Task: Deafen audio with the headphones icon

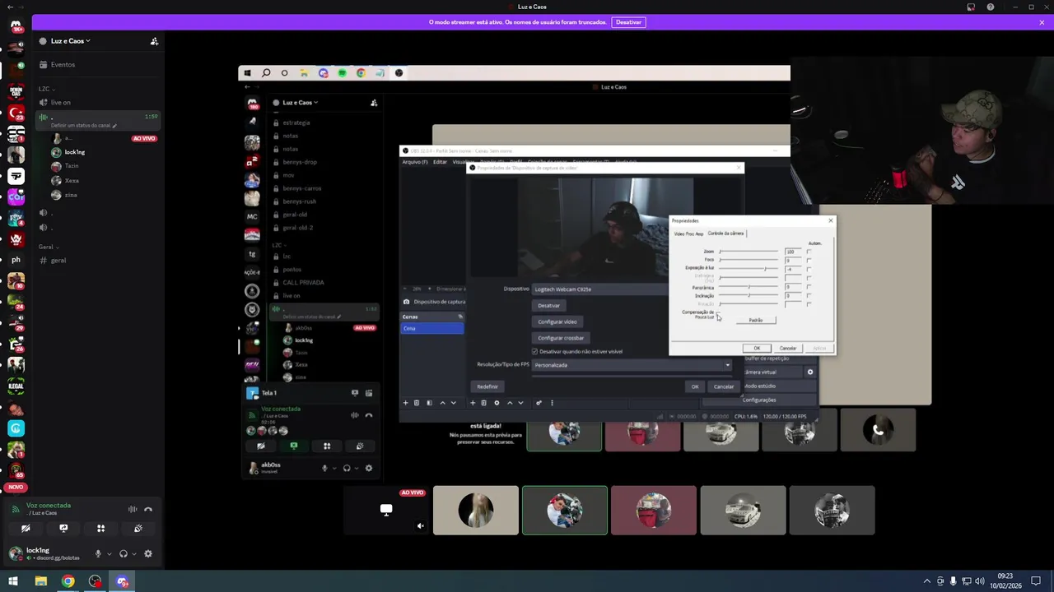Action: pyautogui.click(x=123, y=553)
